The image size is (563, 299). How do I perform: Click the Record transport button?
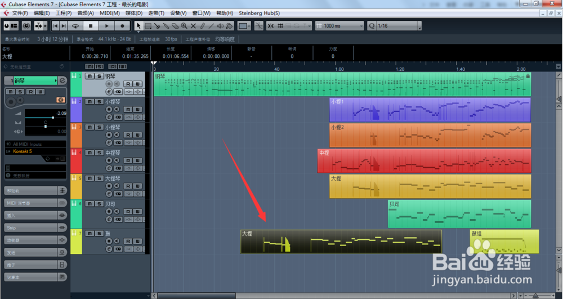point(122,26)
